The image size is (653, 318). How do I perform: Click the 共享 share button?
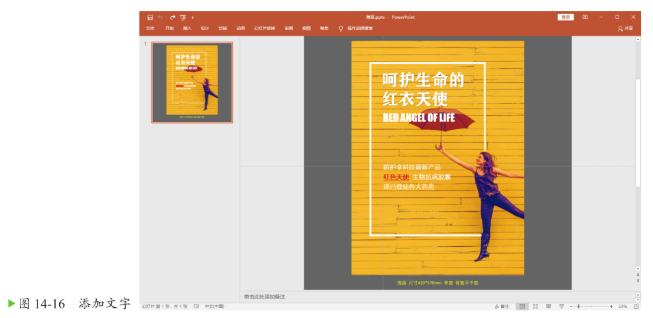626,28
